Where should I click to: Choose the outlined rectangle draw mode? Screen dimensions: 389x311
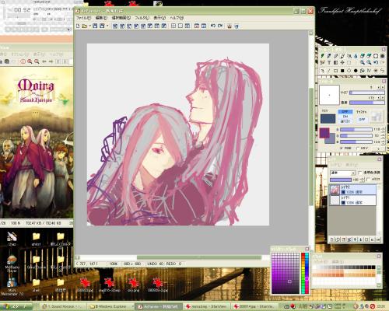335,71
